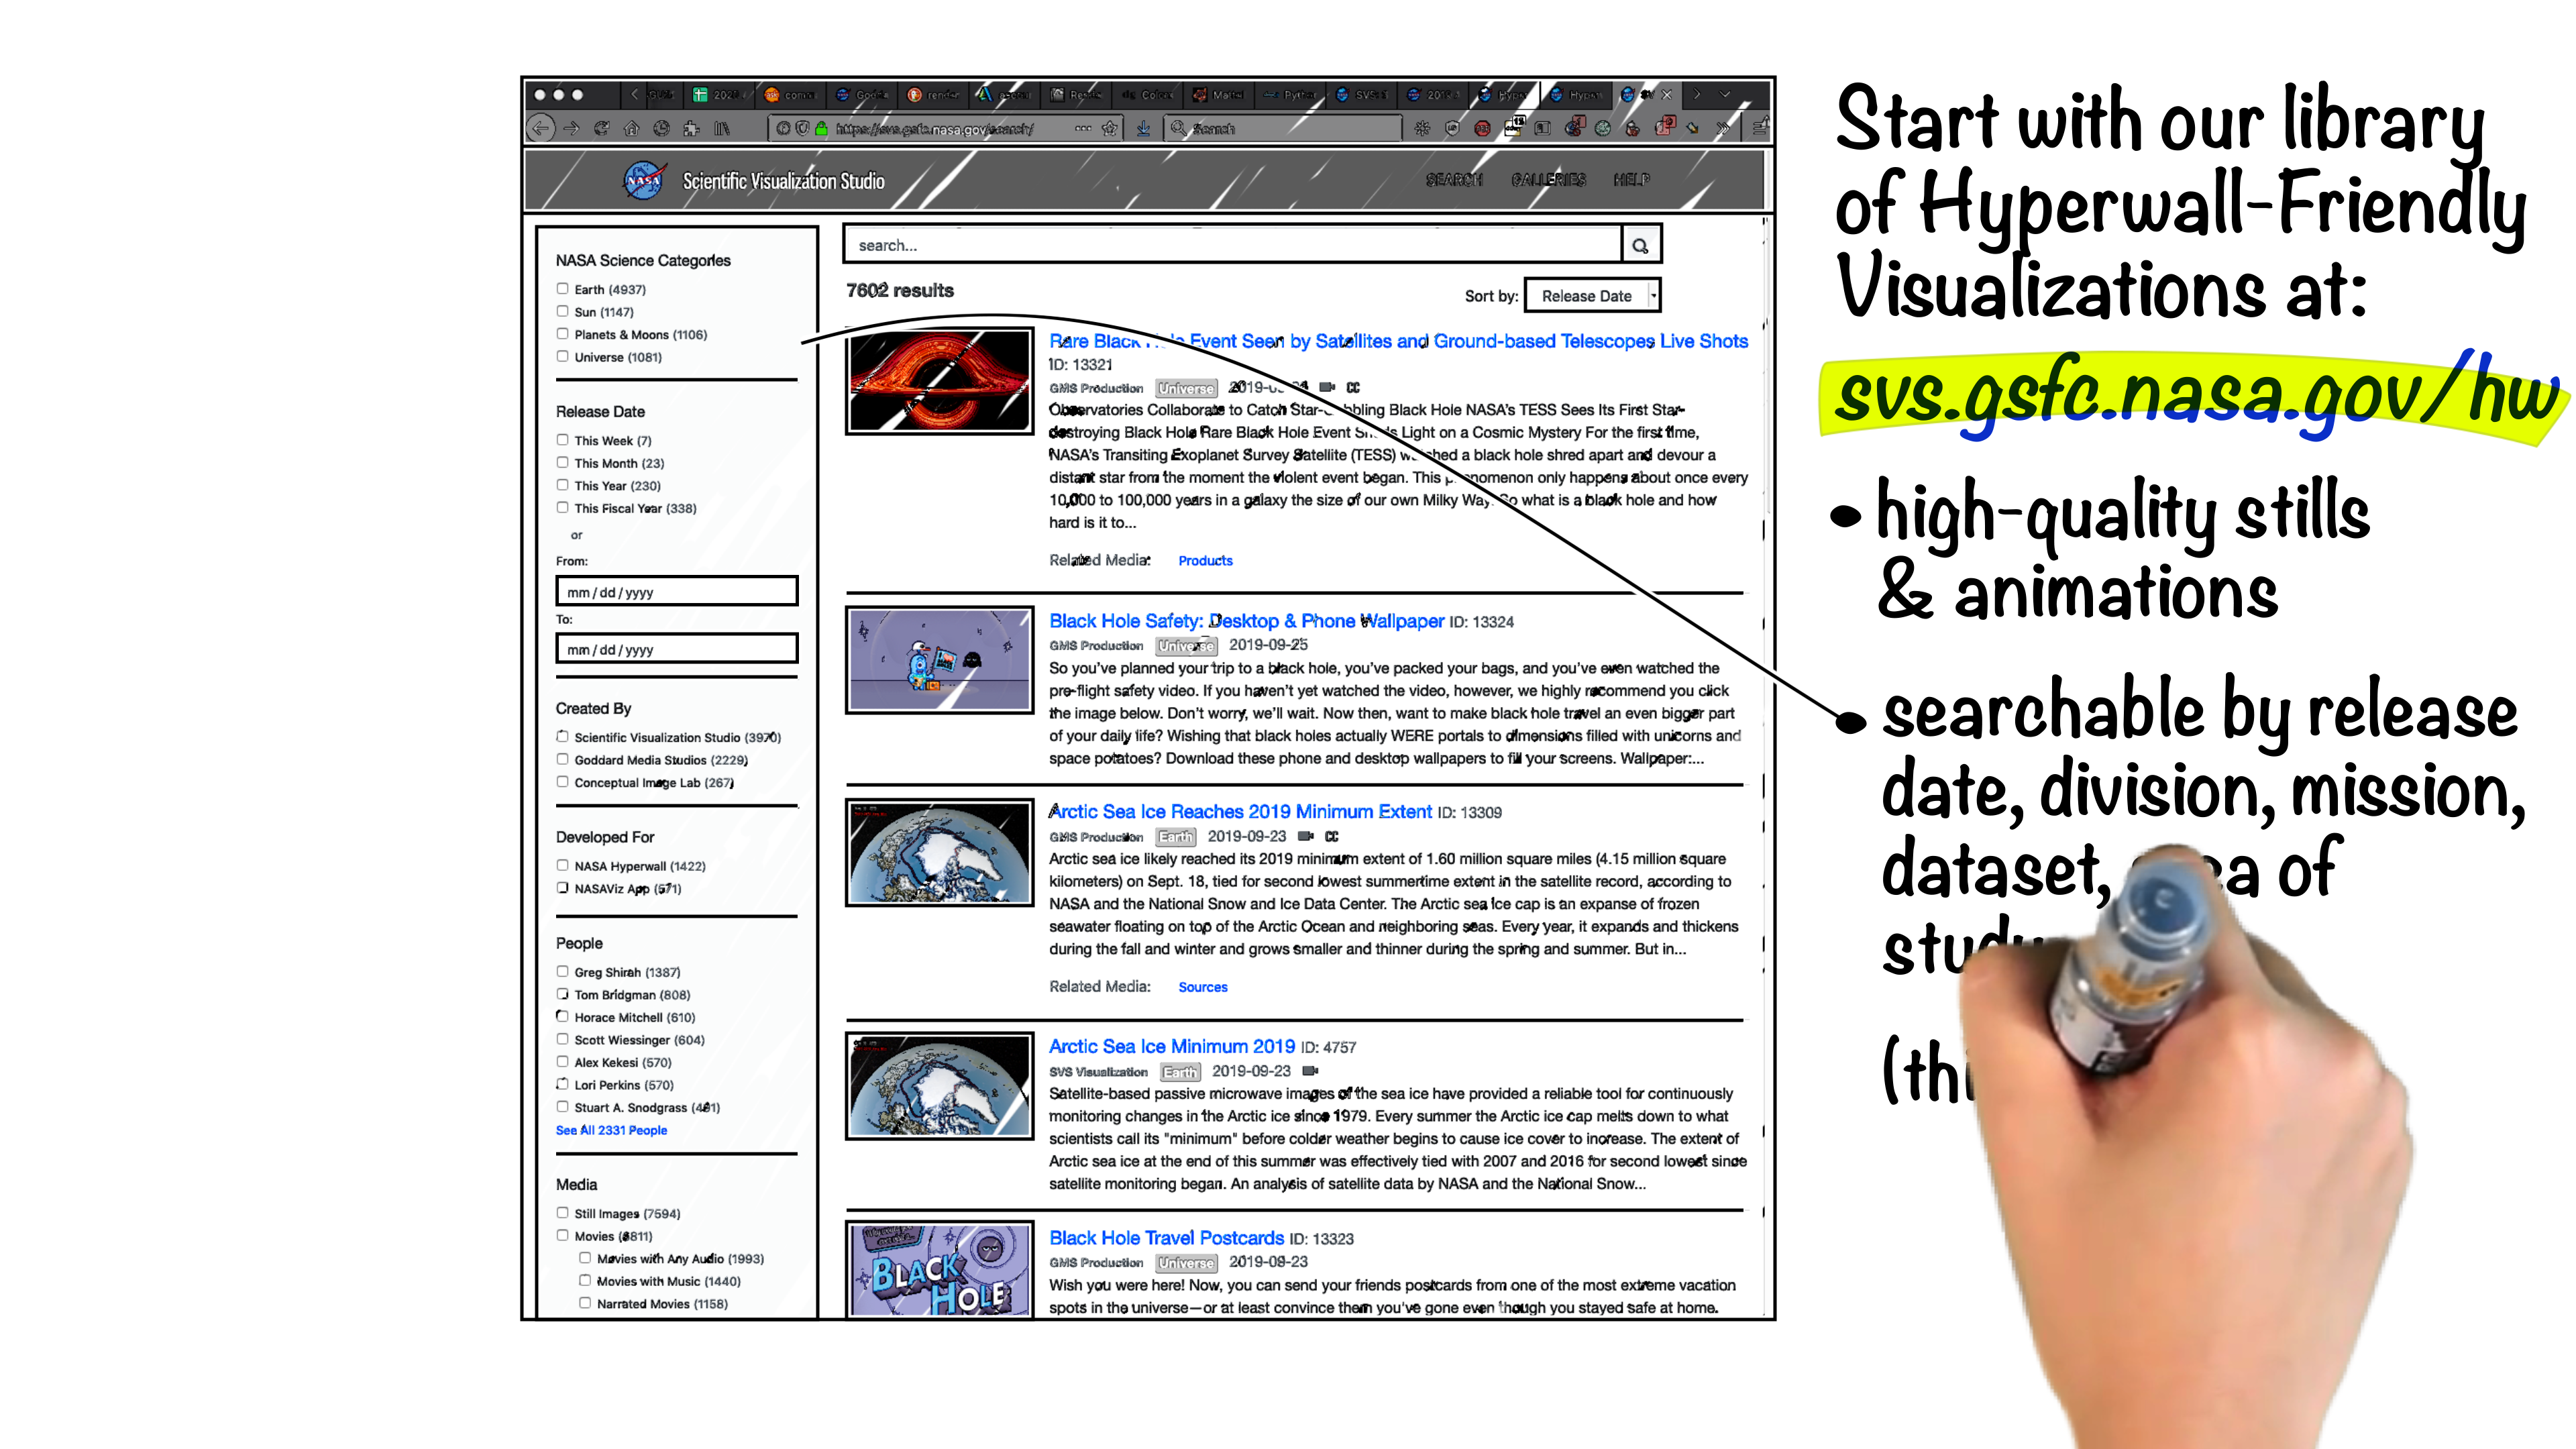Click the video camera icon on Arctic Sea Ice Reaches result
Image resolution: width=2576 pixels, height=1449 pixels.
point(1305,836)
